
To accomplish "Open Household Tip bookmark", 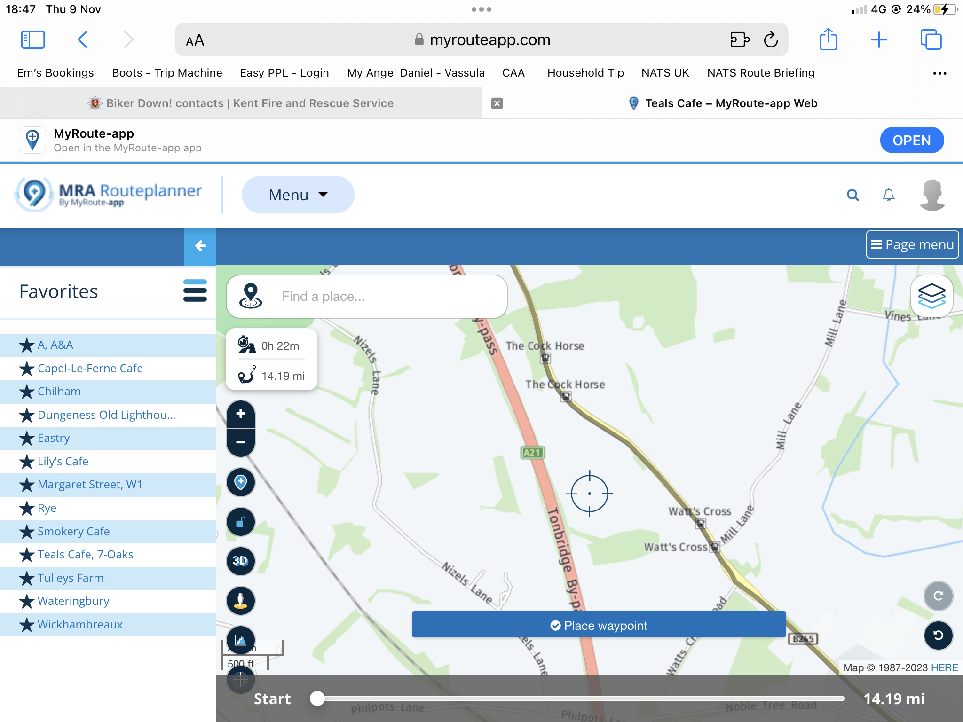I will pos(585,73).
